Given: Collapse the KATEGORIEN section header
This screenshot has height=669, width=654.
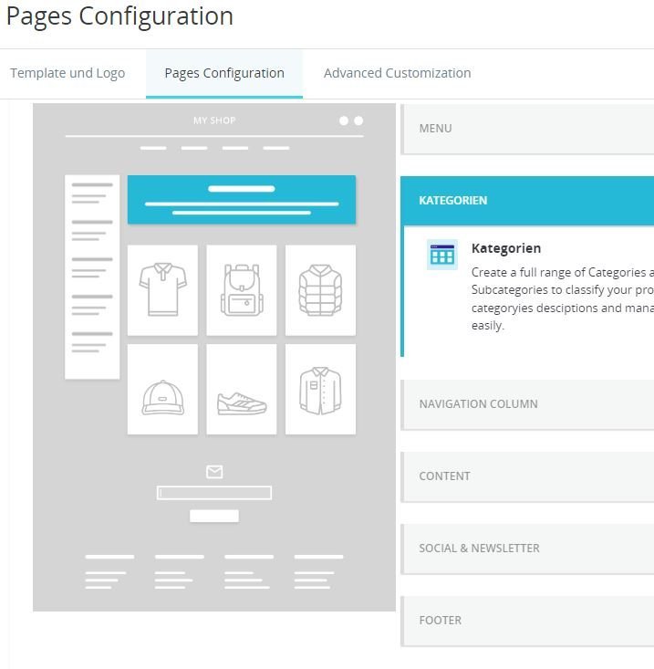Looking at the screenshot, I should tap(527, 200).
